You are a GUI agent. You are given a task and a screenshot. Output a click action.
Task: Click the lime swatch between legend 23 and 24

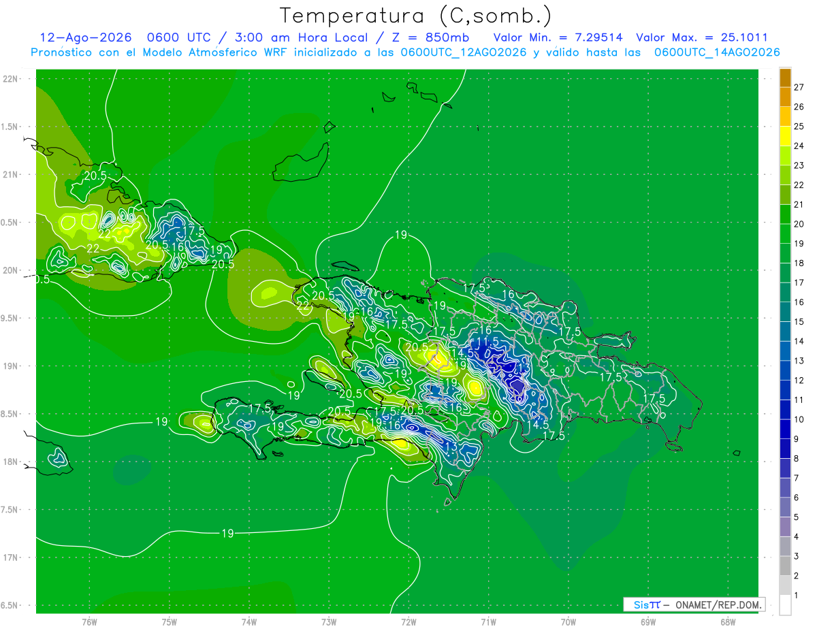[785, 155]
